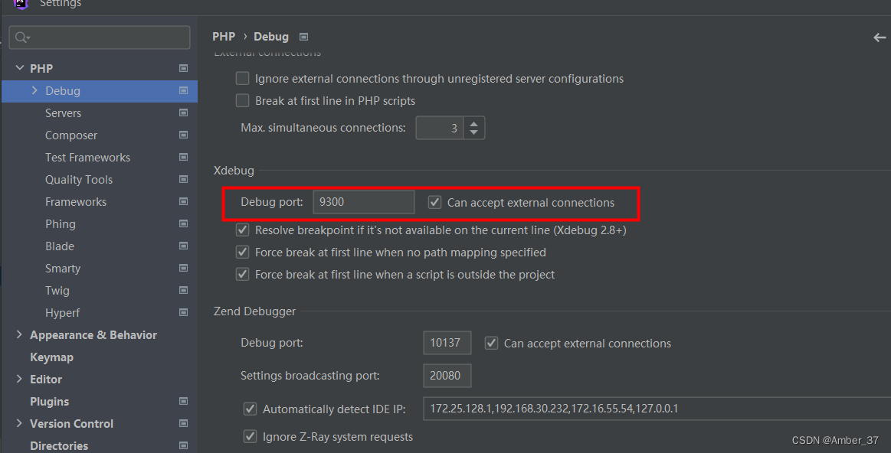The height and width of the screenshot is (453, 891).
Task: Select Debug in the breadcrumb path
Action: [270, 36]
